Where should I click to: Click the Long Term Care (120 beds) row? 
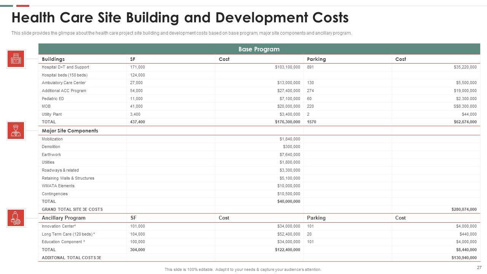(68, 234)
